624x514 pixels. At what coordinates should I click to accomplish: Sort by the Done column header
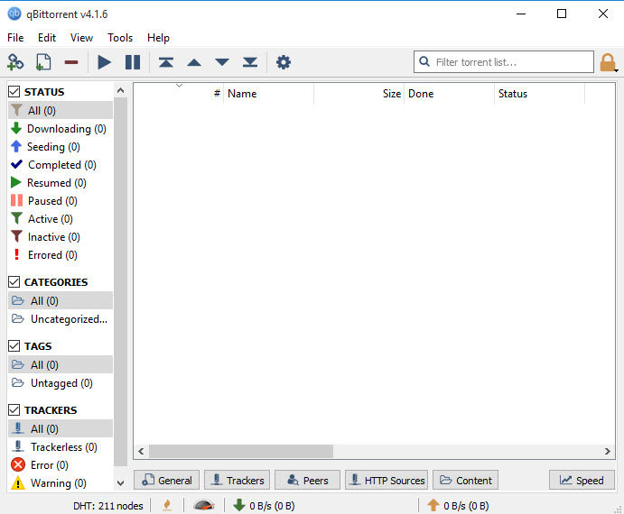[450, 94]
